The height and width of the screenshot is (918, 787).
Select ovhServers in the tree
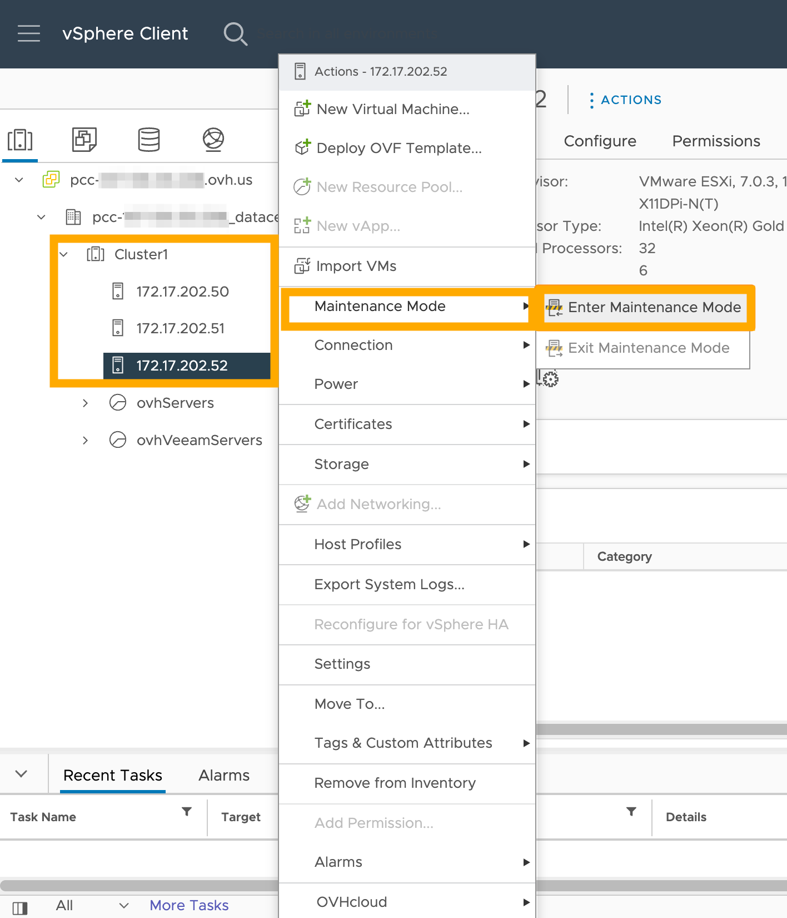(x=175, y=403)
